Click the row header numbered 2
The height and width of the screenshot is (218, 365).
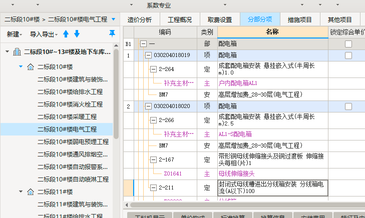(x=129, y=106)
